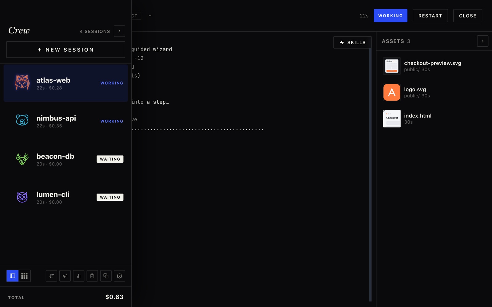The height and width of the screenshot is (307, 492).
Task: Click the megaphone broadcast icon
Action: click(x=65, y=276)
